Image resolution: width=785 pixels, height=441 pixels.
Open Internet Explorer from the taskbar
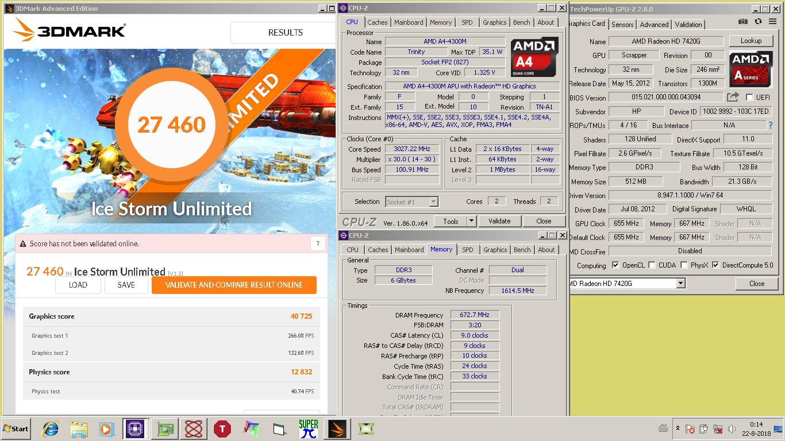pyautogui.click(x=51, y=428)
